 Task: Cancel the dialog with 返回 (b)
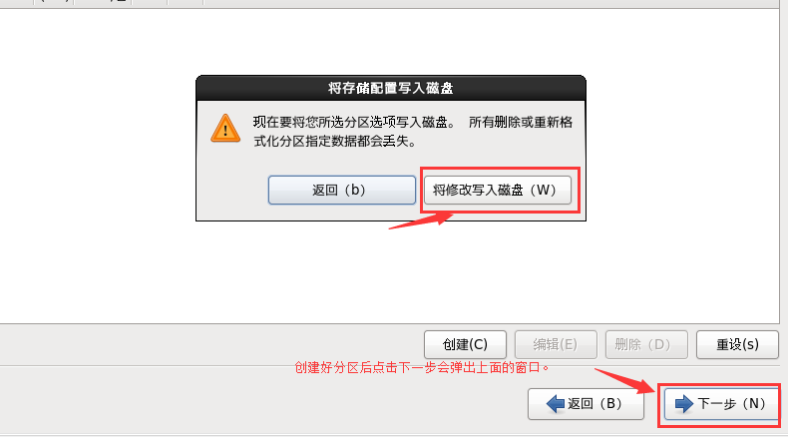point(342,191)
